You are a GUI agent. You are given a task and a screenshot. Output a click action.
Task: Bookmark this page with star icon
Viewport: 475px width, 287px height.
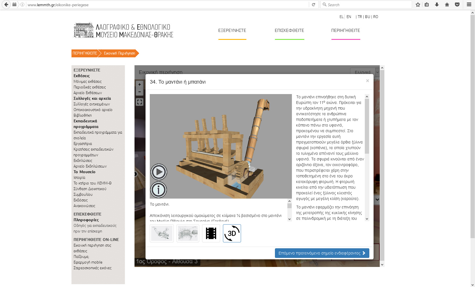[x=418, y=5]
